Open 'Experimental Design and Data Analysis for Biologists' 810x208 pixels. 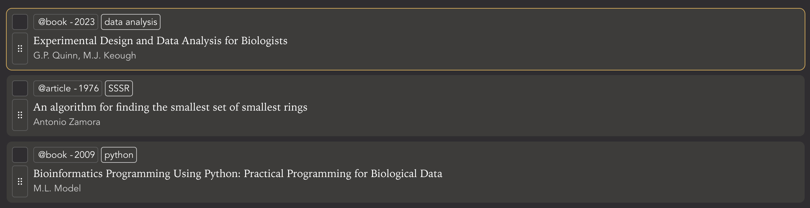[x=161, y=41]
